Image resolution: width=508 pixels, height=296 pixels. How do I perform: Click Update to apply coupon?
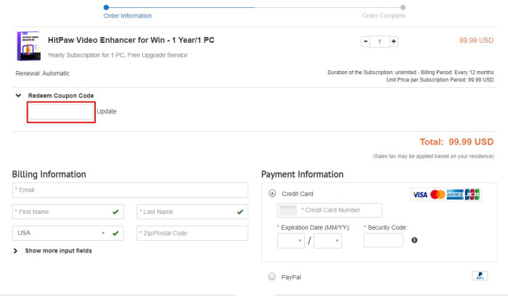(x=107, y=112)
